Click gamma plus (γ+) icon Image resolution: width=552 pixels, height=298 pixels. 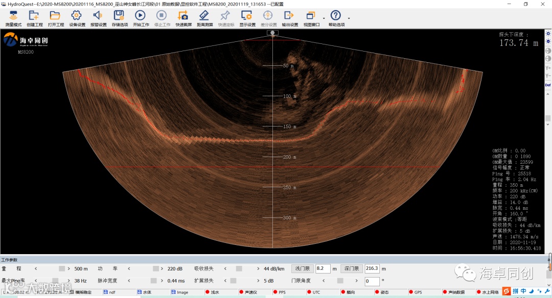point(548,67)
